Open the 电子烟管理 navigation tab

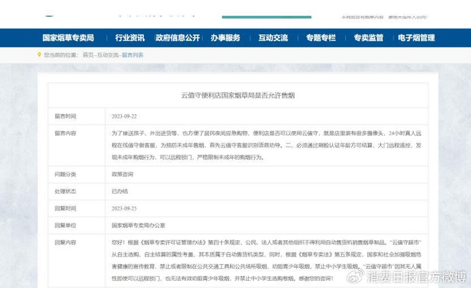point(416,38)
